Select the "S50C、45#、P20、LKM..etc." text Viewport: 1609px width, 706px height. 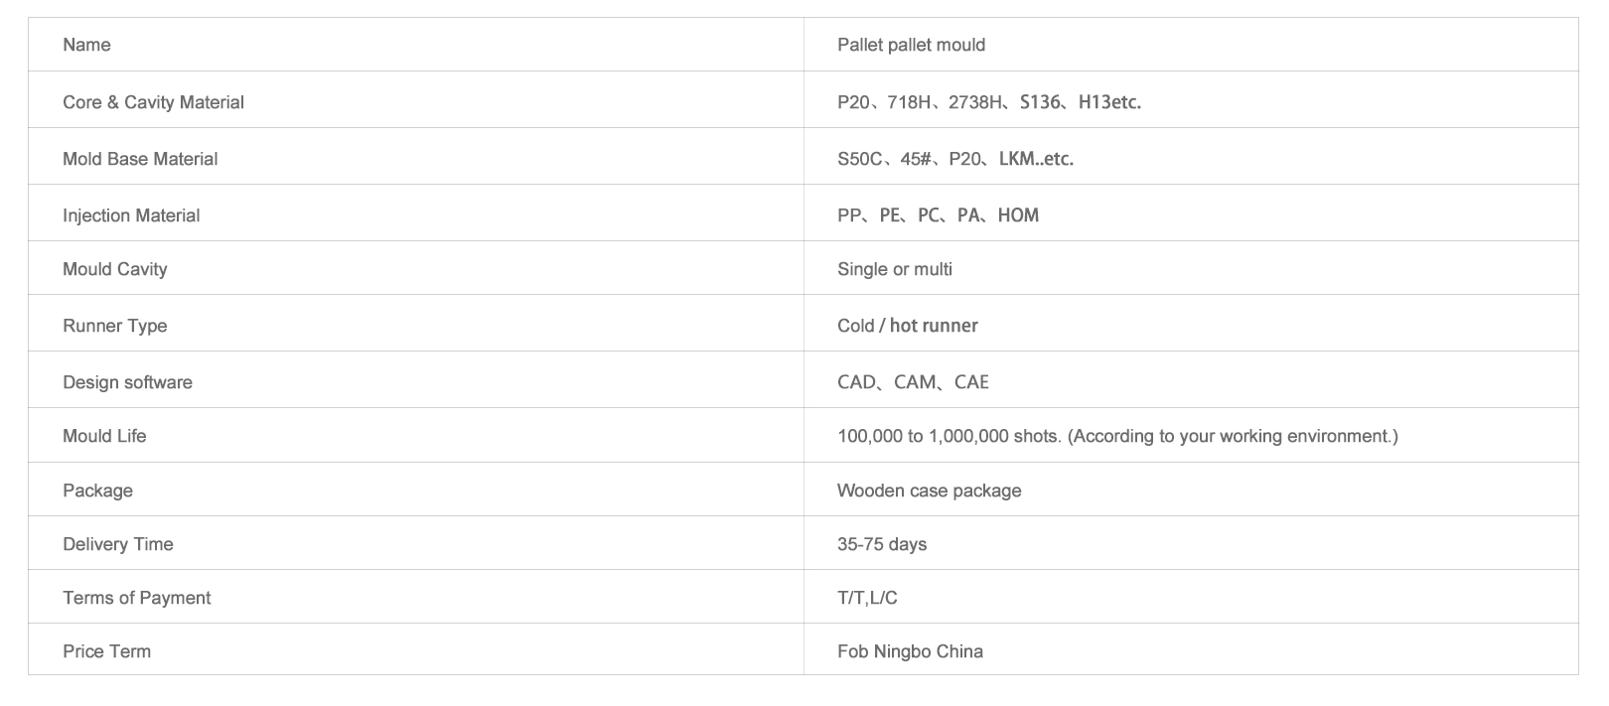(954, 159)
